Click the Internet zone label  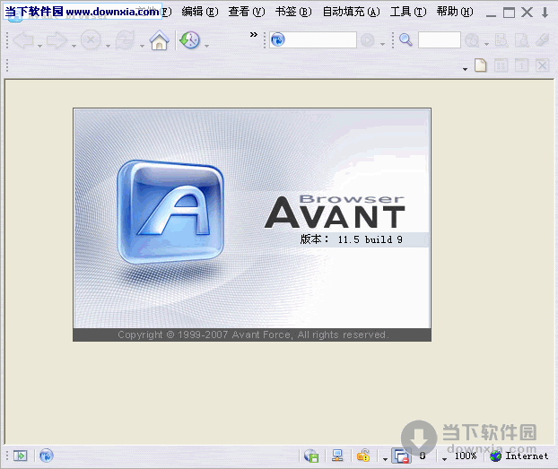(x=527, y=456)
